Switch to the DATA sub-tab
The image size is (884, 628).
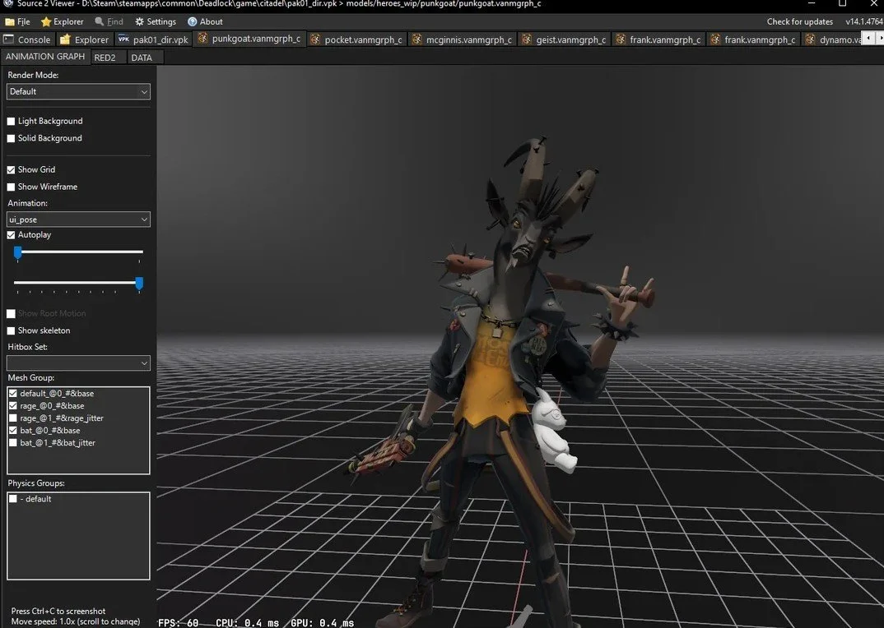(x=142, y=58)
